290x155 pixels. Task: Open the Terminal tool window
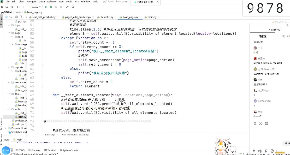(x=50, y=150)
